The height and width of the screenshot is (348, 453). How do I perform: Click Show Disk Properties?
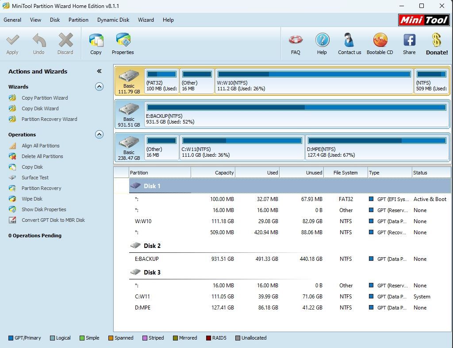[x=44, y=209]
